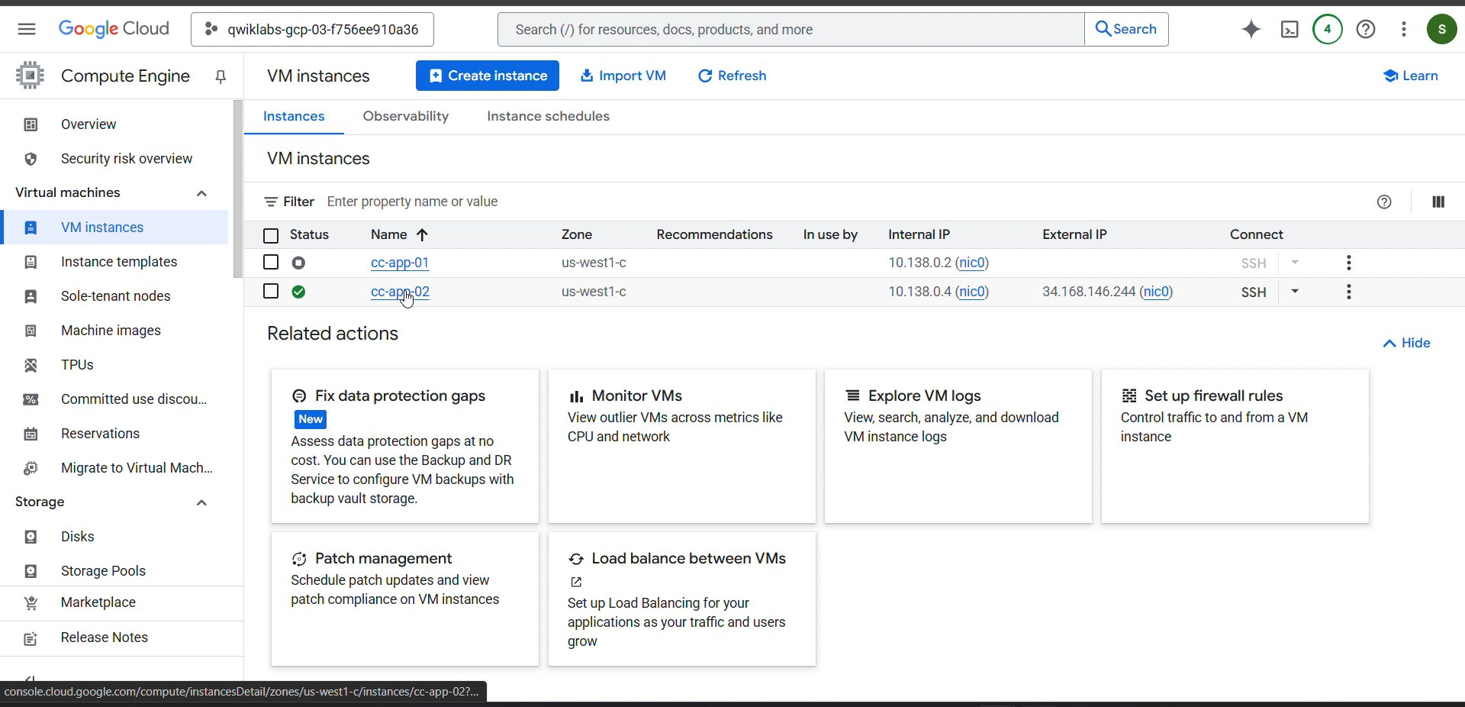The image size is (1465, 707).
Task: Open notifications badge showing 4
Action: click(1328, 29)
